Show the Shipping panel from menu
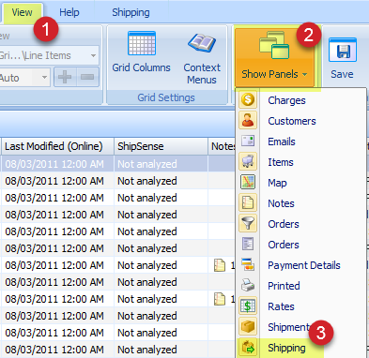The image size is (369, 358). [x=286, y=348]
